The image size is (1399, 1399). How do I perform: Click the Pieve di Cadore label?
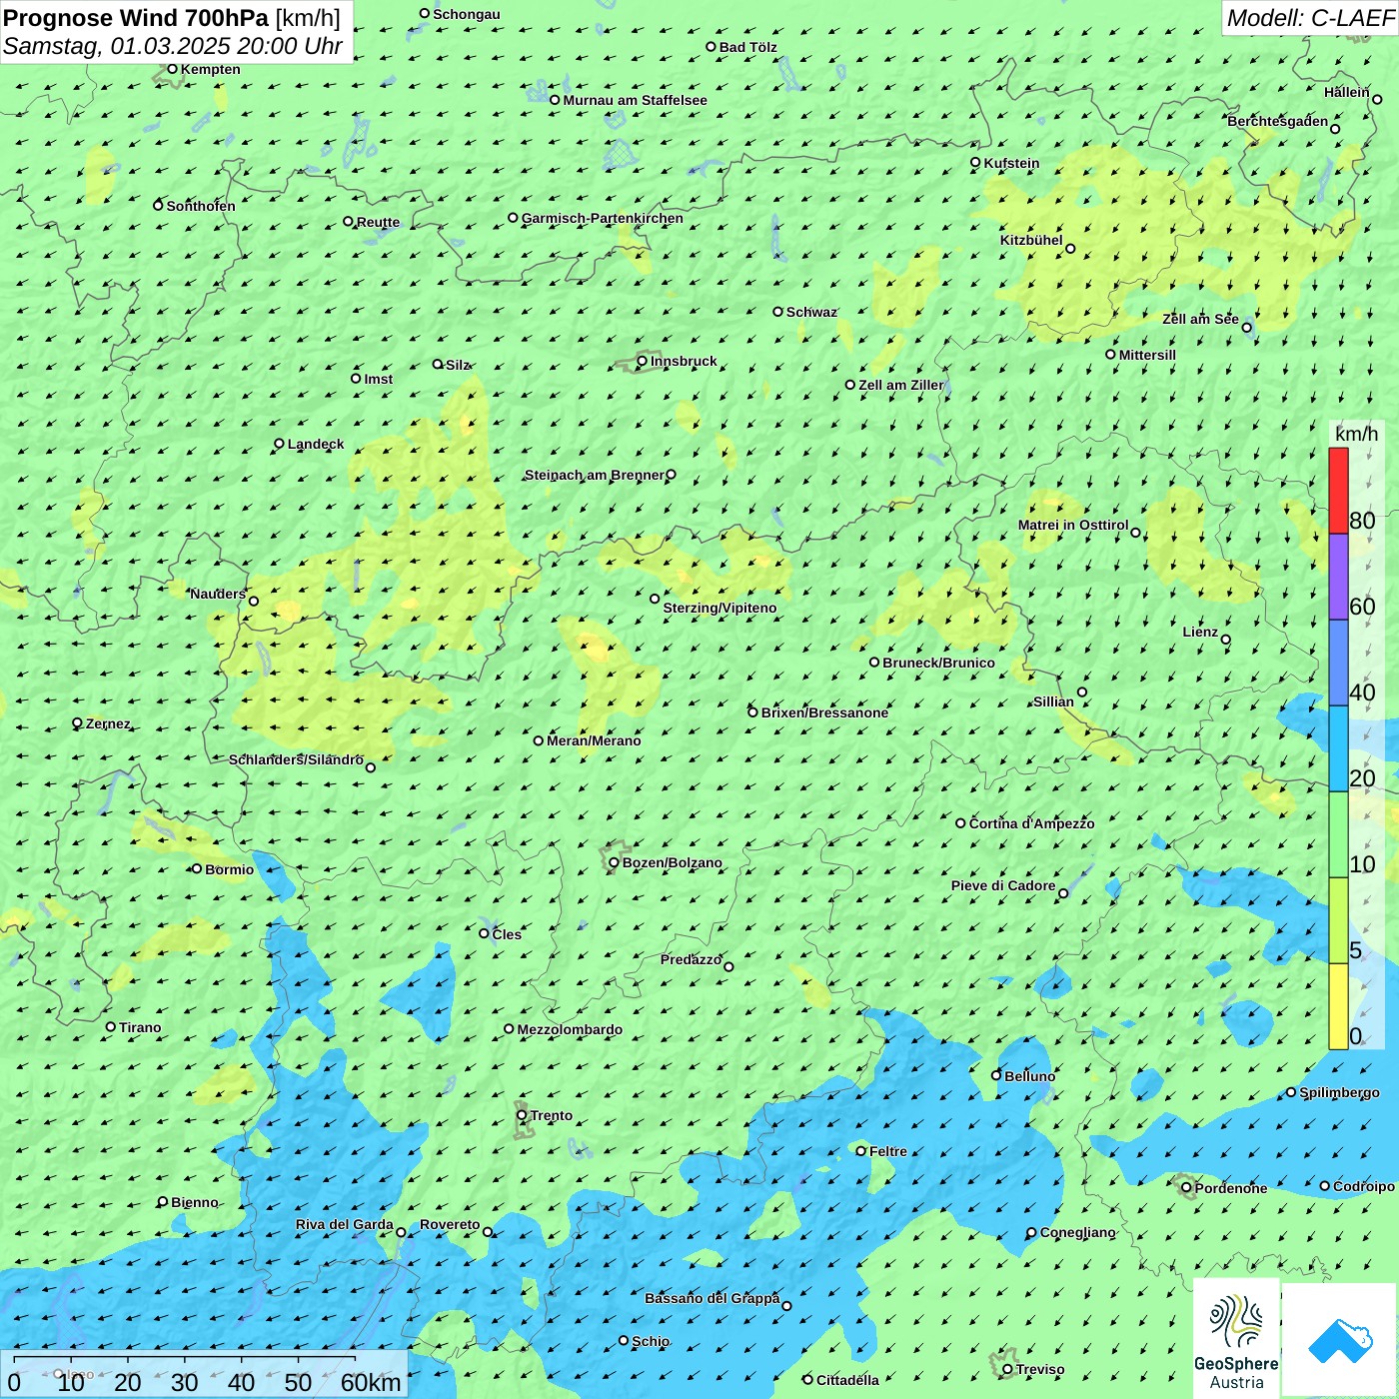point(1002,885)
